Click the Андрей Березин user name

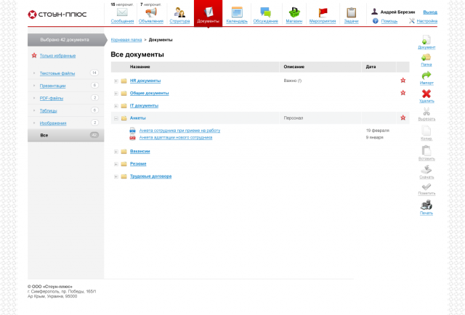tap(397, 12)
